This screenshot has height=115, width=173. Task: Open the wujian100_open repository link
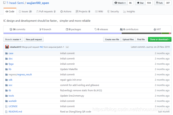[38, 3]
